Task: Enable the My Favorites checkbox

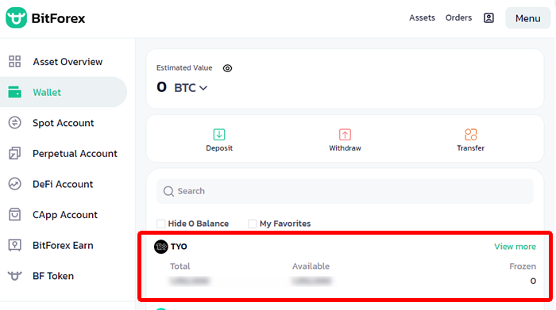Action: [x=252, y=224]
